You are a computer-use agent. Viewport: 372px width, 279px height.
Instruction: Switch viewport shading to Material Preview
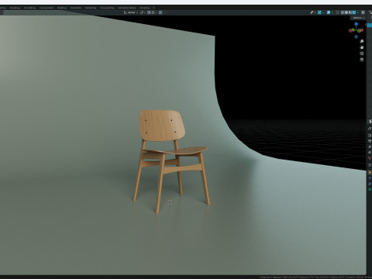[x=350, y=12]
